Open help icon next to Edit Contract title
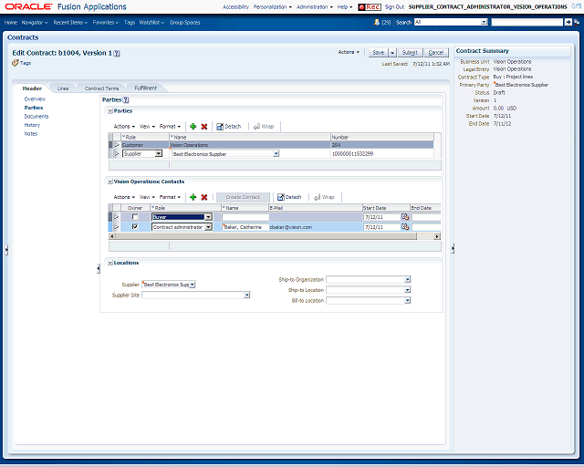The width and height of the screenshot is (584, 467). point(117,53)
